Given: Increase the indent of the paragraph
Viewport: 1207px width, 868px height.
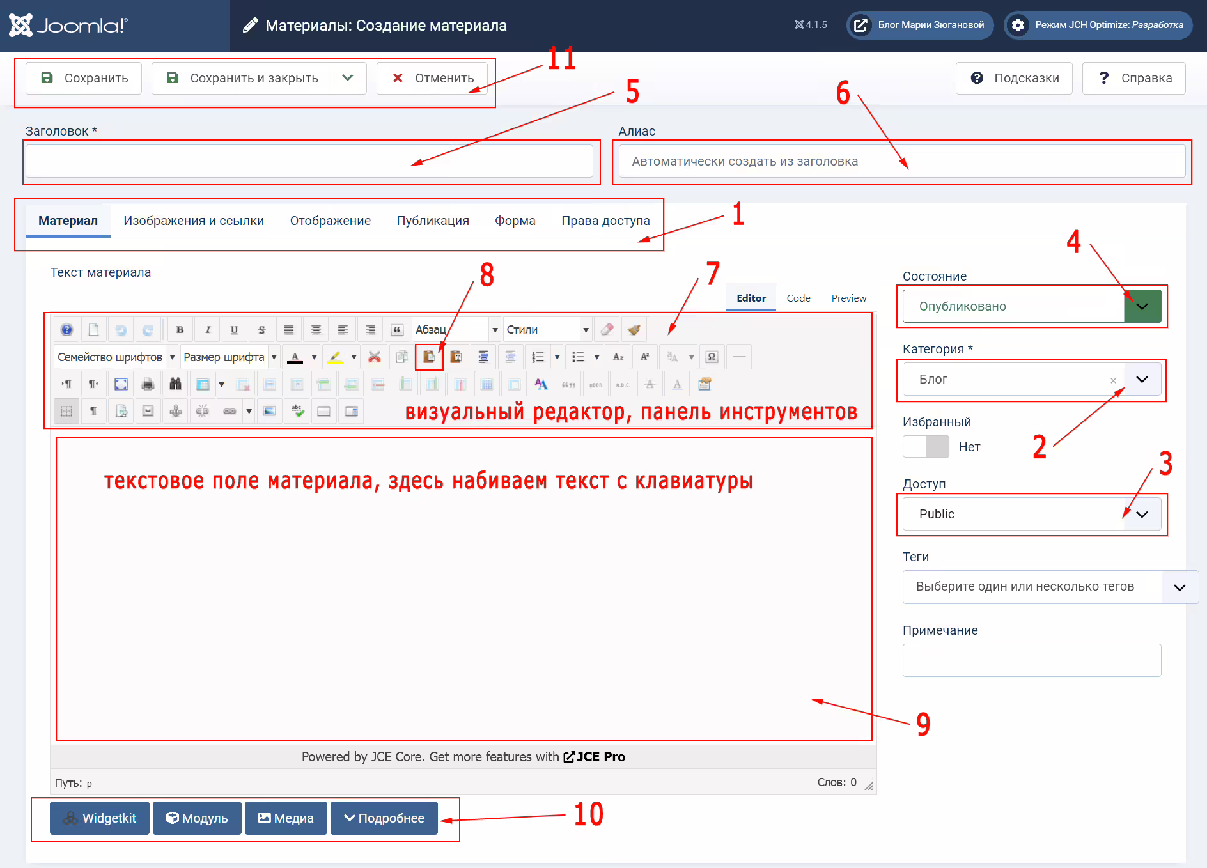Looking at the screenshot, I should click(x=483, y=357).
